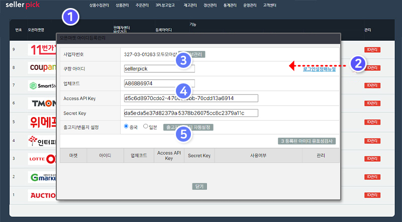The image size is (402, 222).
Task: Click the Coupang marketplace logo
Action: (42, 67)
